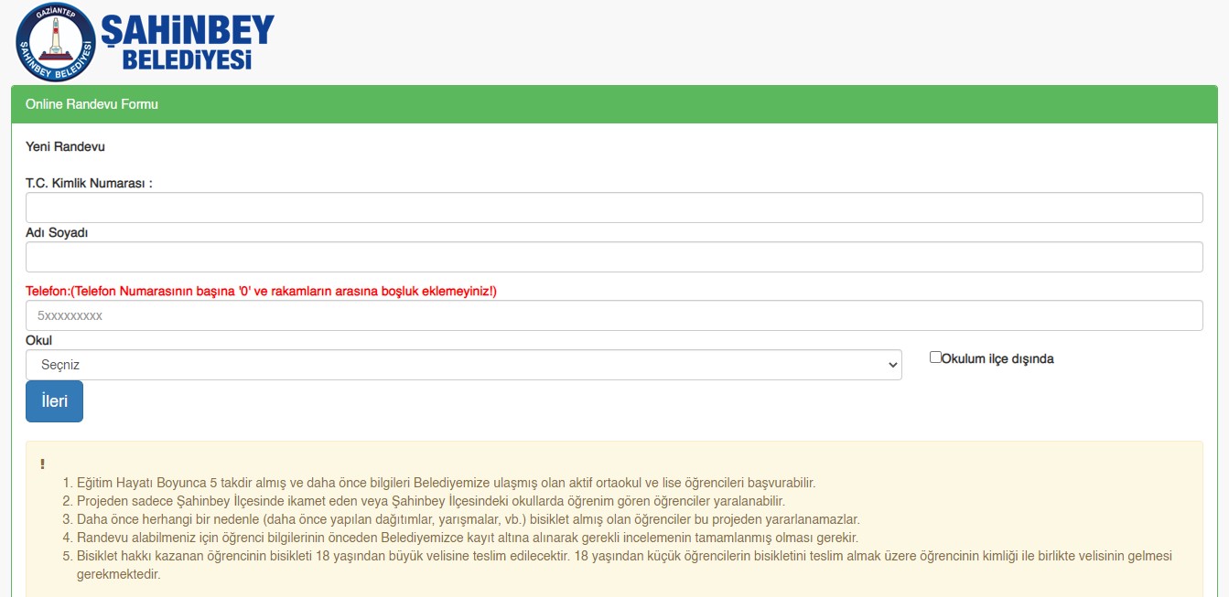The height and width of the screenshot is (597, 1229).
Task: Click the Adı Soyadı label
Action: (x=57, y=232)
